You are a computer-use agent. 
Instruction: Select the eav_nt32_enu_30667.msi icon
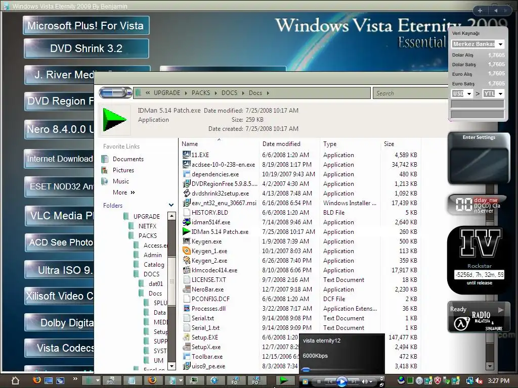[x=186, y=203]
